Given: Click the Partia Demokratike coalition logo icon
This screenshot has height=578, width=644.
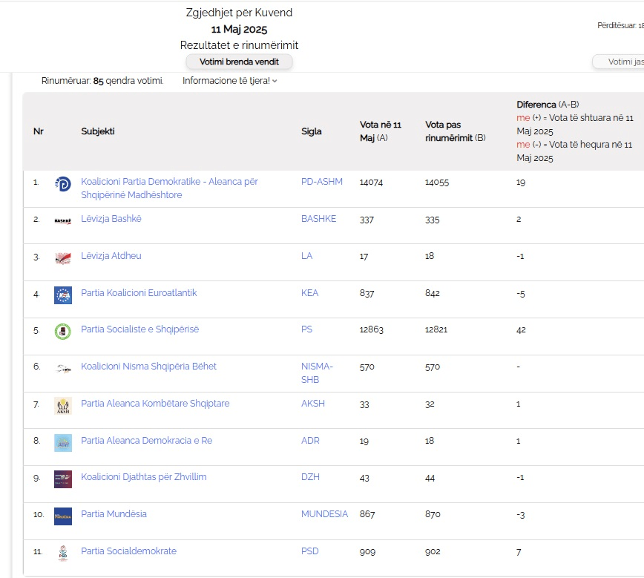Looking at the screenshot, I should coord(63,184).
